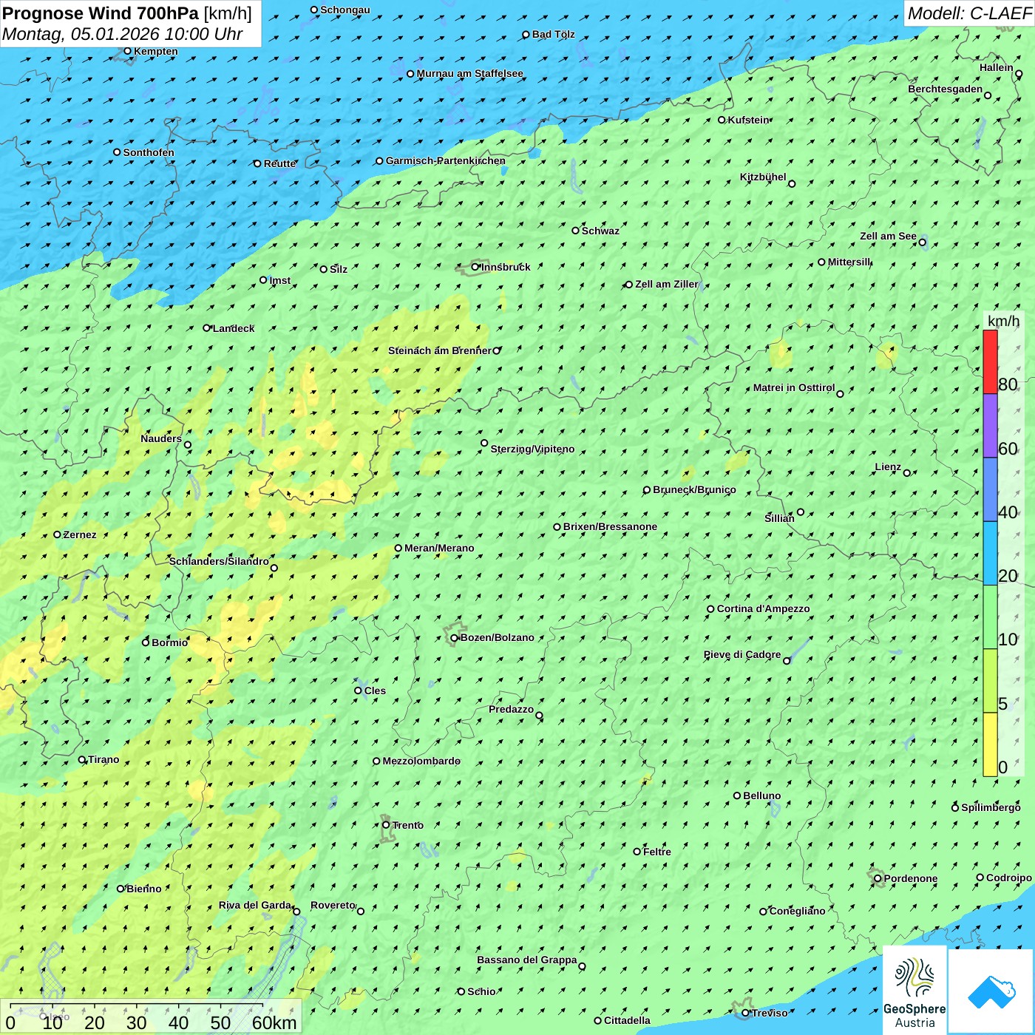1035x1035 pixels.
Task: Click the Pordenone town marker
Action: (x=878, y=878)
